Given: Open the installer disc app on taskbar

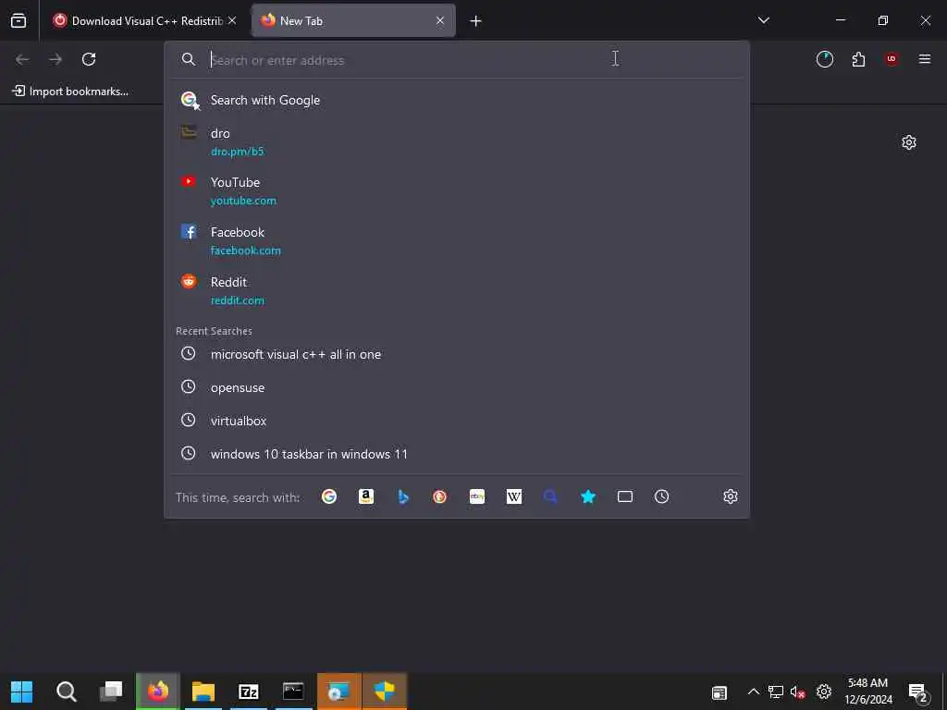Looking at the screenshot, I should coord(338,692).
